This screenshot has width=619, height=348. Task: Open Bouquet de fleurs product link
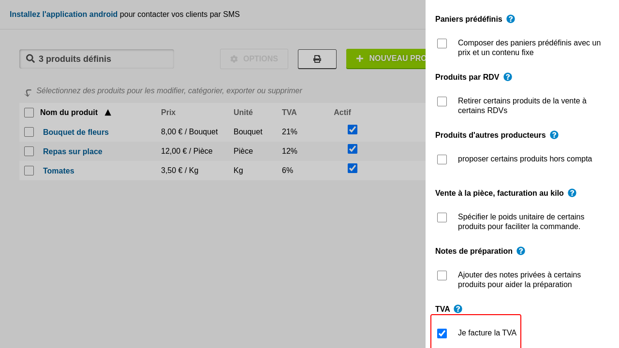coord(76,132)
